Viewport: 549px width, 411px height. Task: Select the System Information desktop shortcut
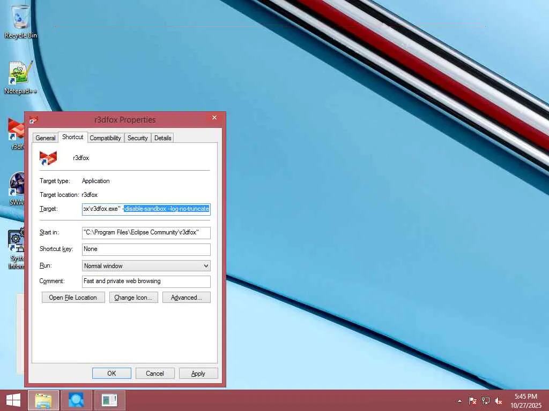click(x=16, y=248)
